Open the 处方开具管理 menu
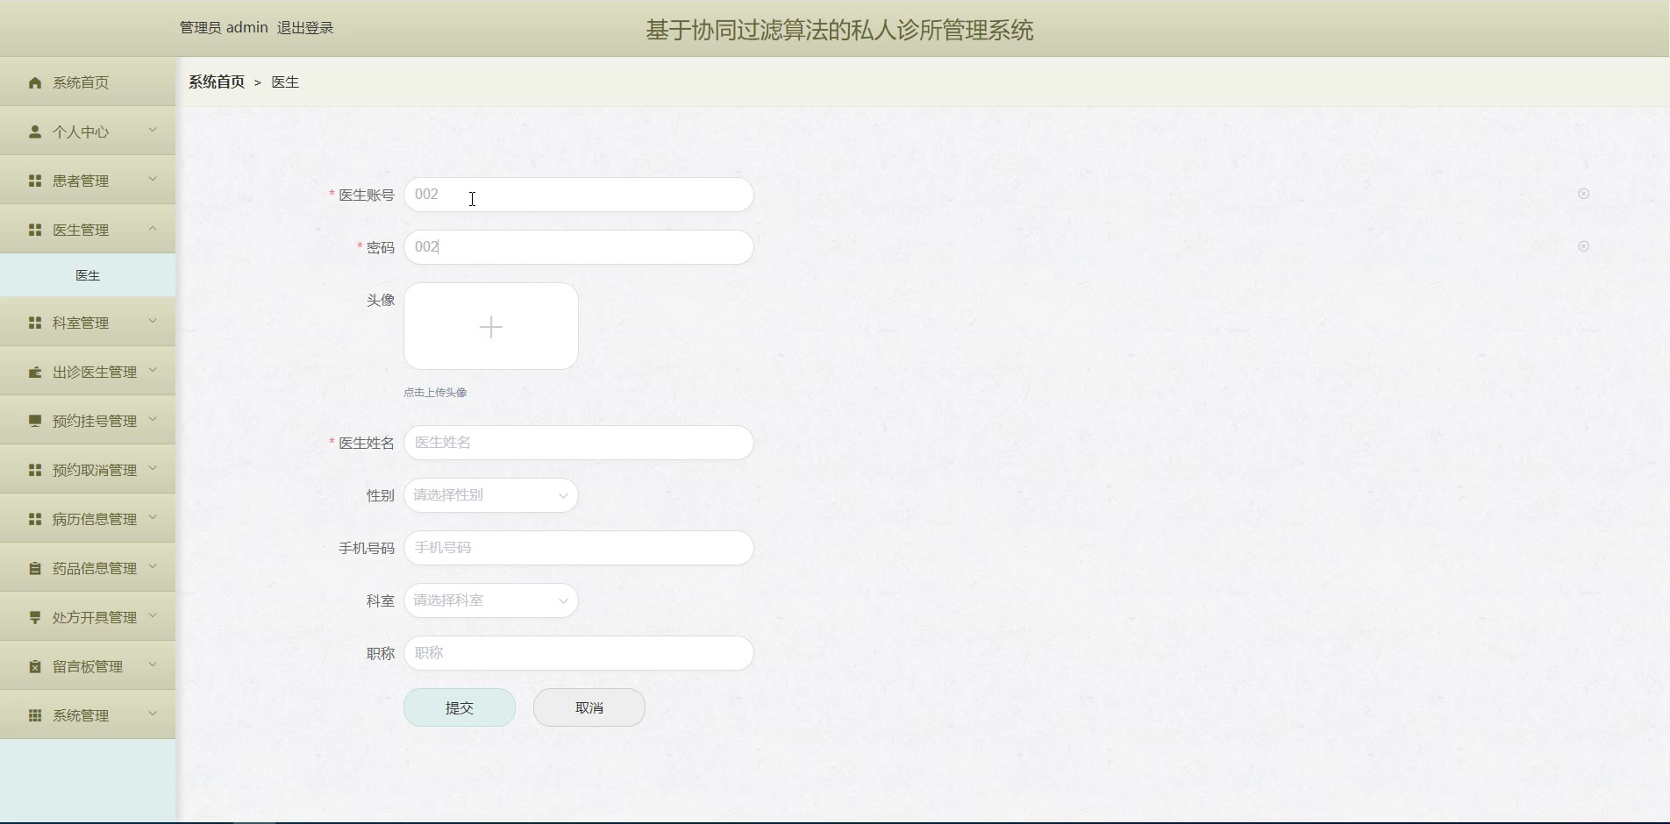Screen dimensions: 1670x824 click(x=88, y=617)
